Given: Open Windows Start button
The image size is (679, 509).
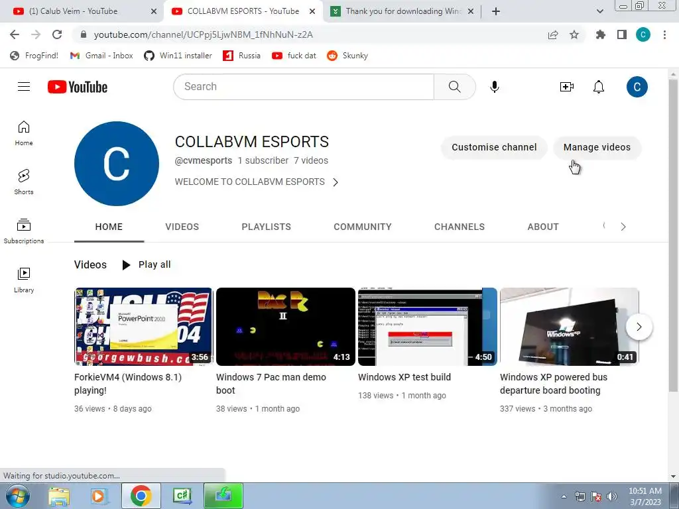Looking at the screenshot, I should [18, 496].
